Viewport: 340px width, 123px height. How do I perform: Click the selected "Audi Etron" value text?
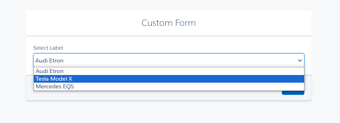click(49, 61)
